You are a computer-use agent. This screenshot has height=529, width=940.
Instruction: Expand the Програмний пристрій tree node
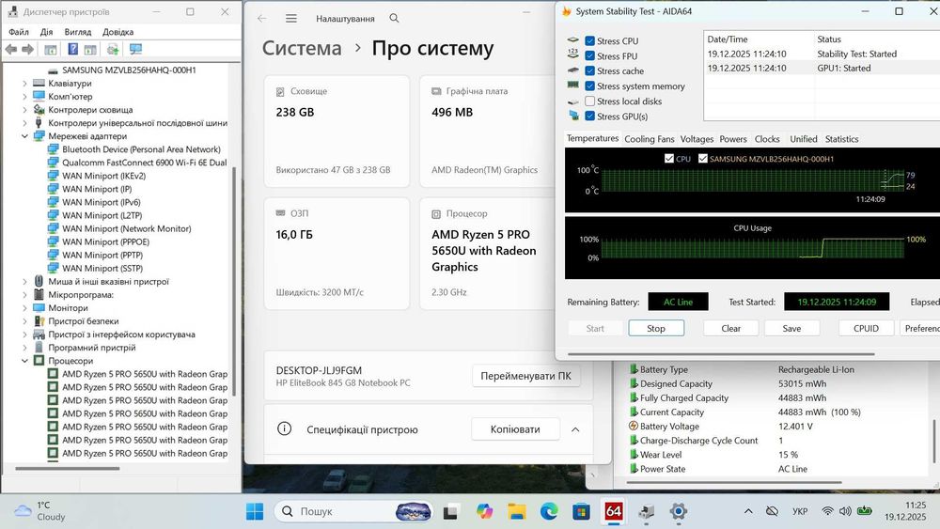tap(24, 348)
